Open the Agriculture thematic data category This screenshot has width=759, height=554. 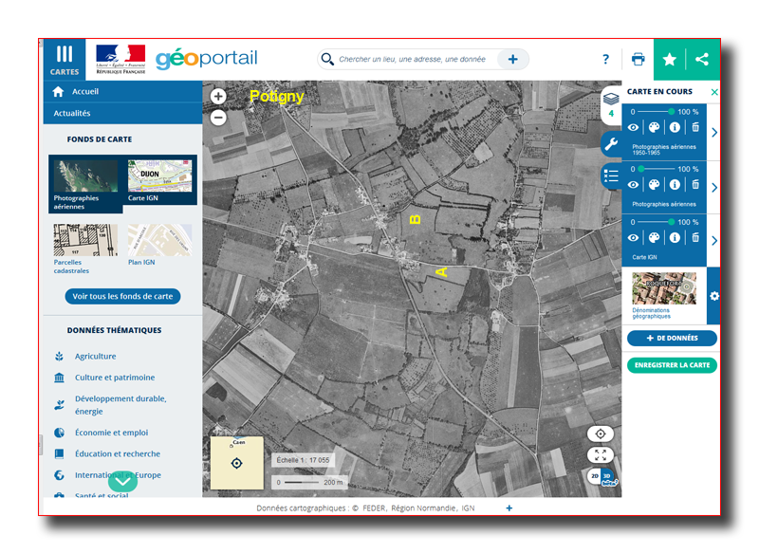[95, 357]
